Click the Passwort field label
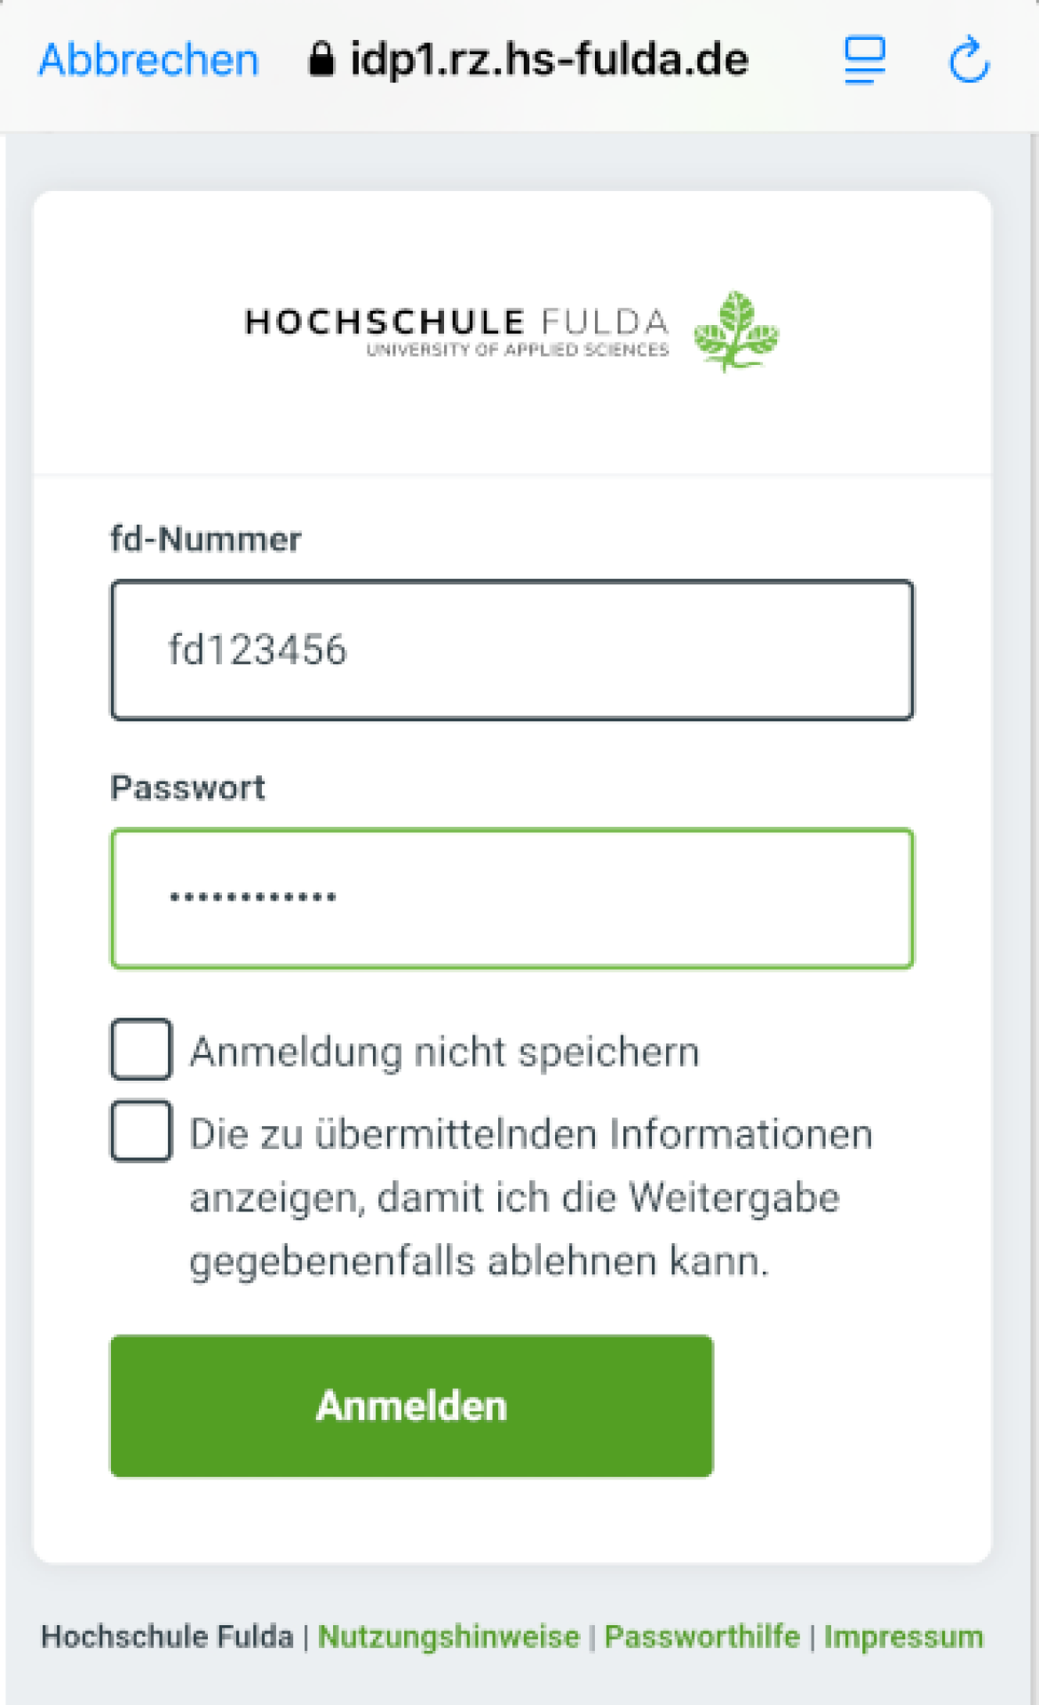1039x1705 pixels. [187, 788]
